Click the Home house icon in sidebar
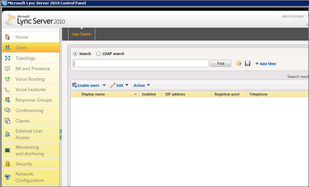 (7, 37)
